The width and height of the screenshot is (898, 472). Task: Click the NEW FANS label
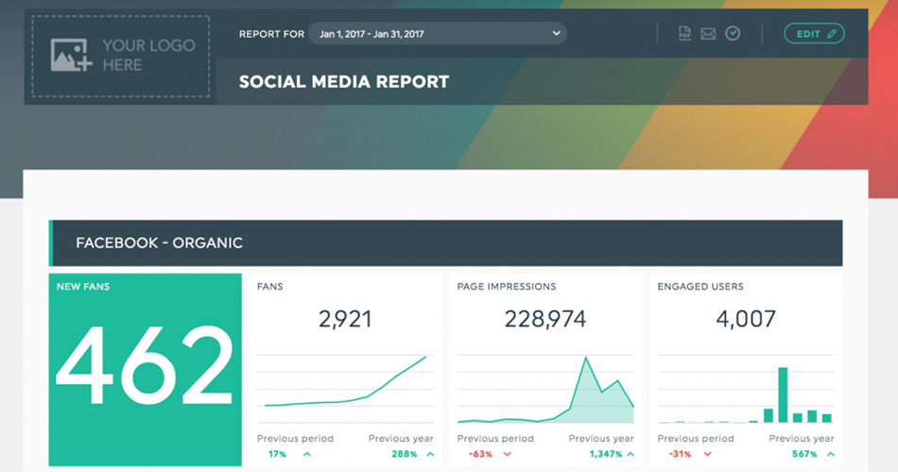click(83, 287)
